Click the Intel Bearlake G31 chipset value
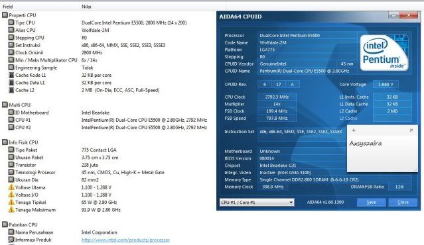 point(278,166)
